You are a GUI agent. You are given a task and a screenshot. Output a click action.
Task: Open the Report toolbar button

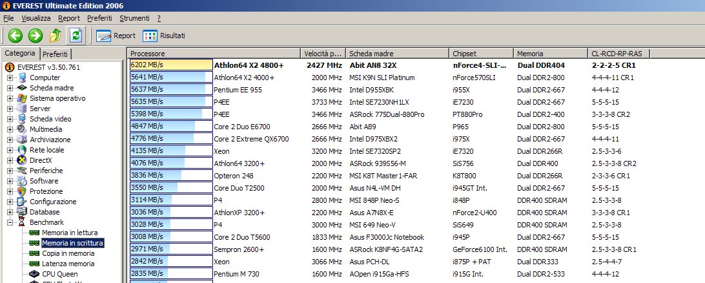pos(116,36)
